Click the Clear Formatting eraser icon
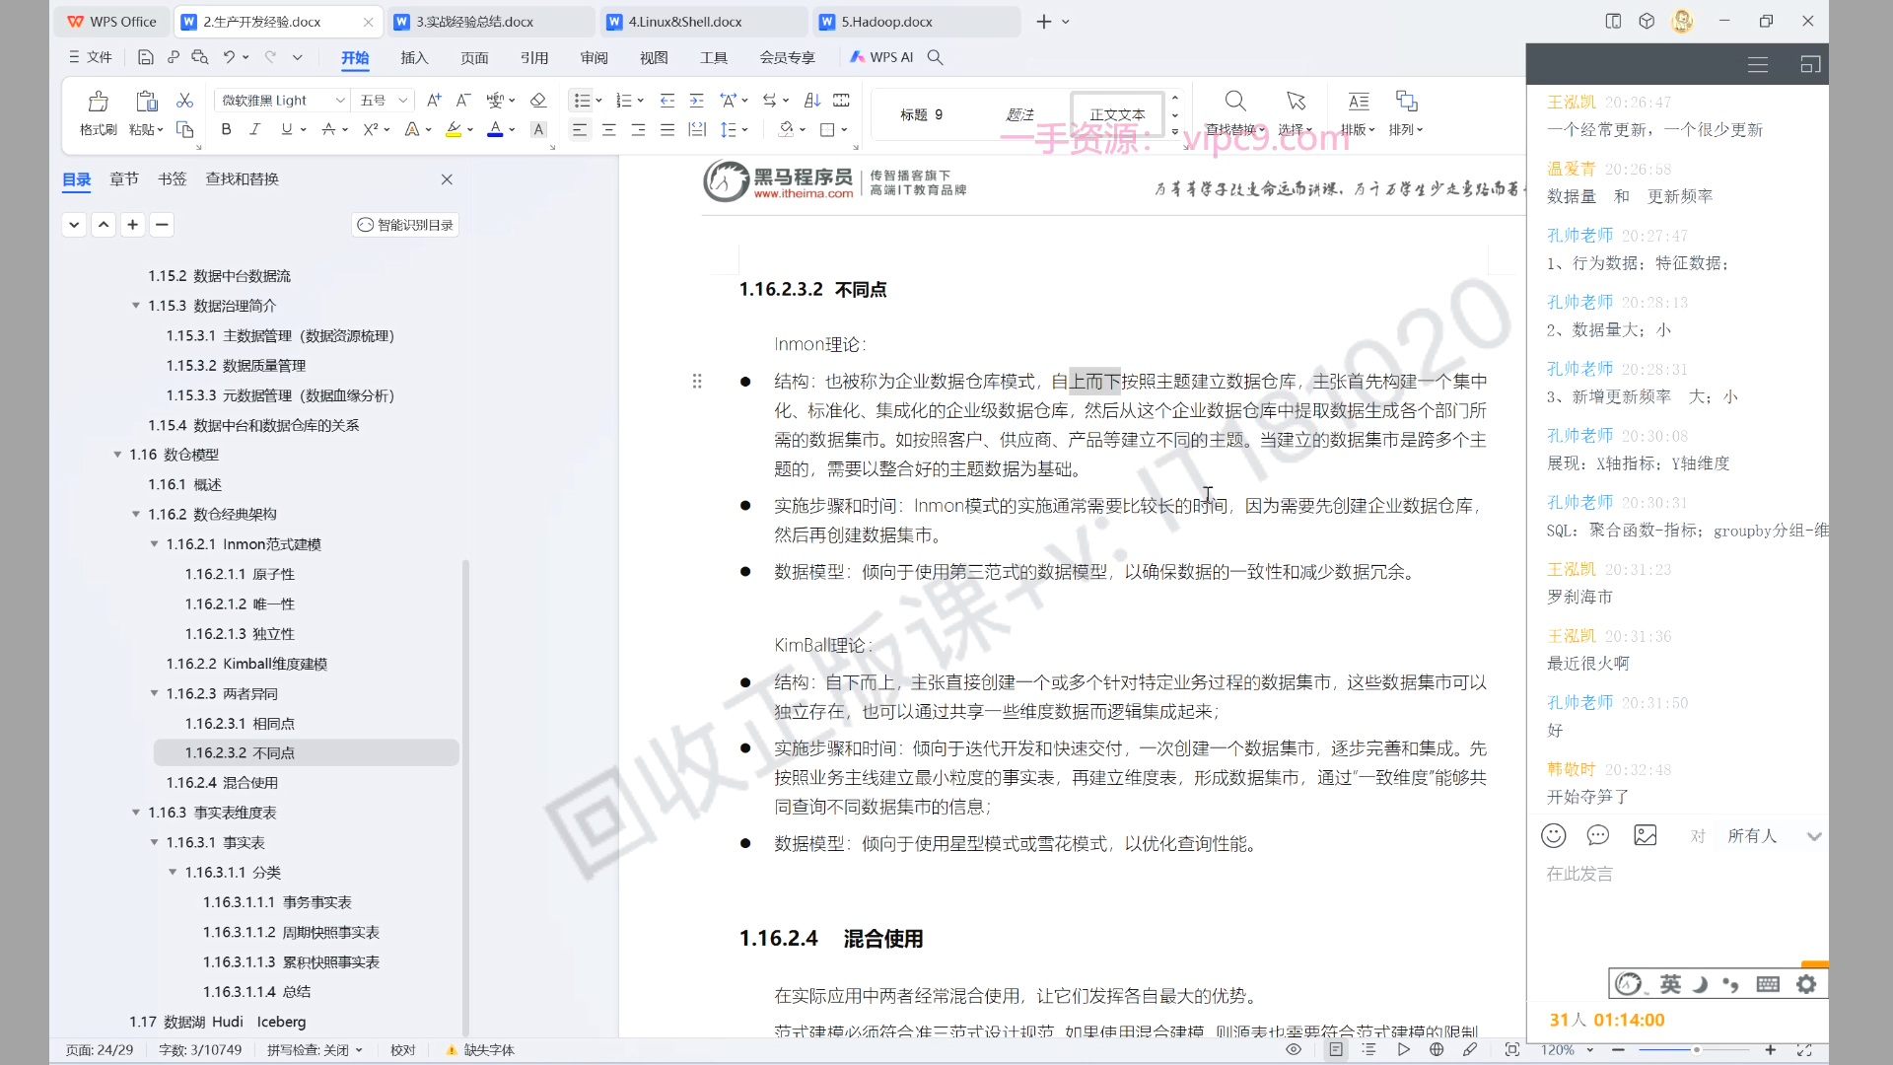Viewport: 1893px width, 1065px height. [537, 101]
